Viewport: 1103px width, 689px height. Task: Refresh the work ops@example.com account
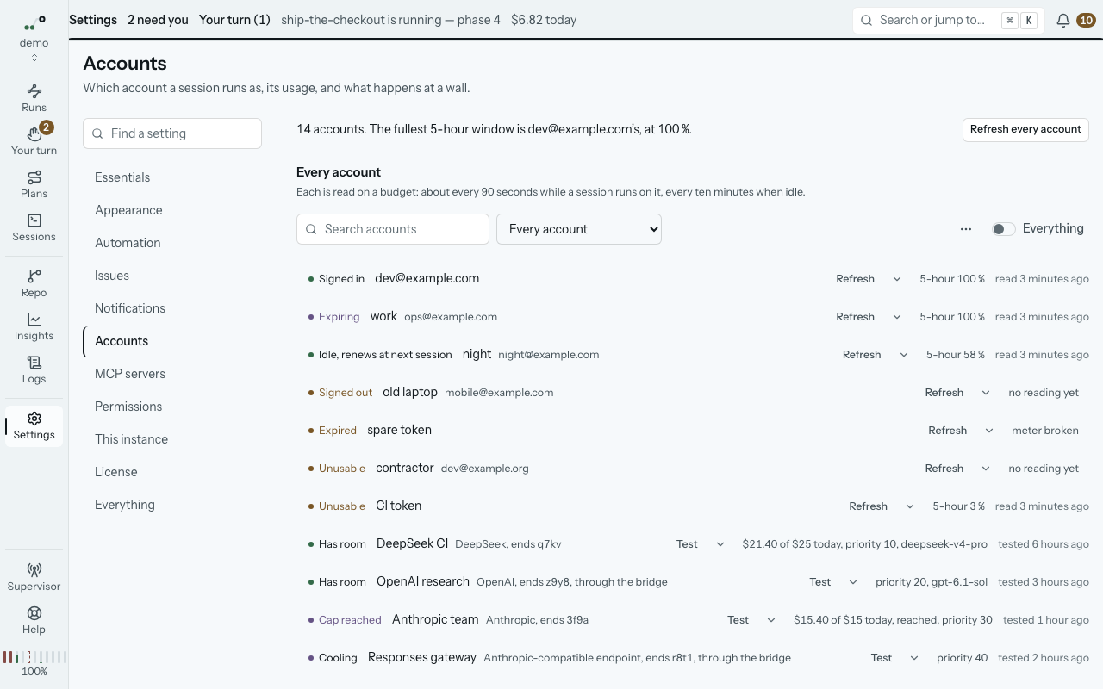click(x=855, y=317)
